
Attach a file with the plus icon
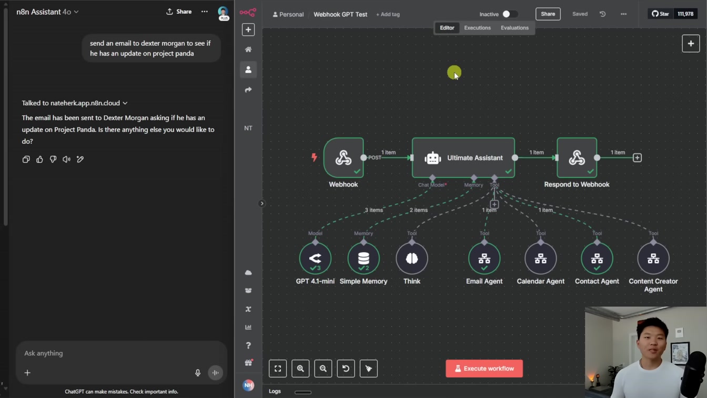tap(27, 373)
